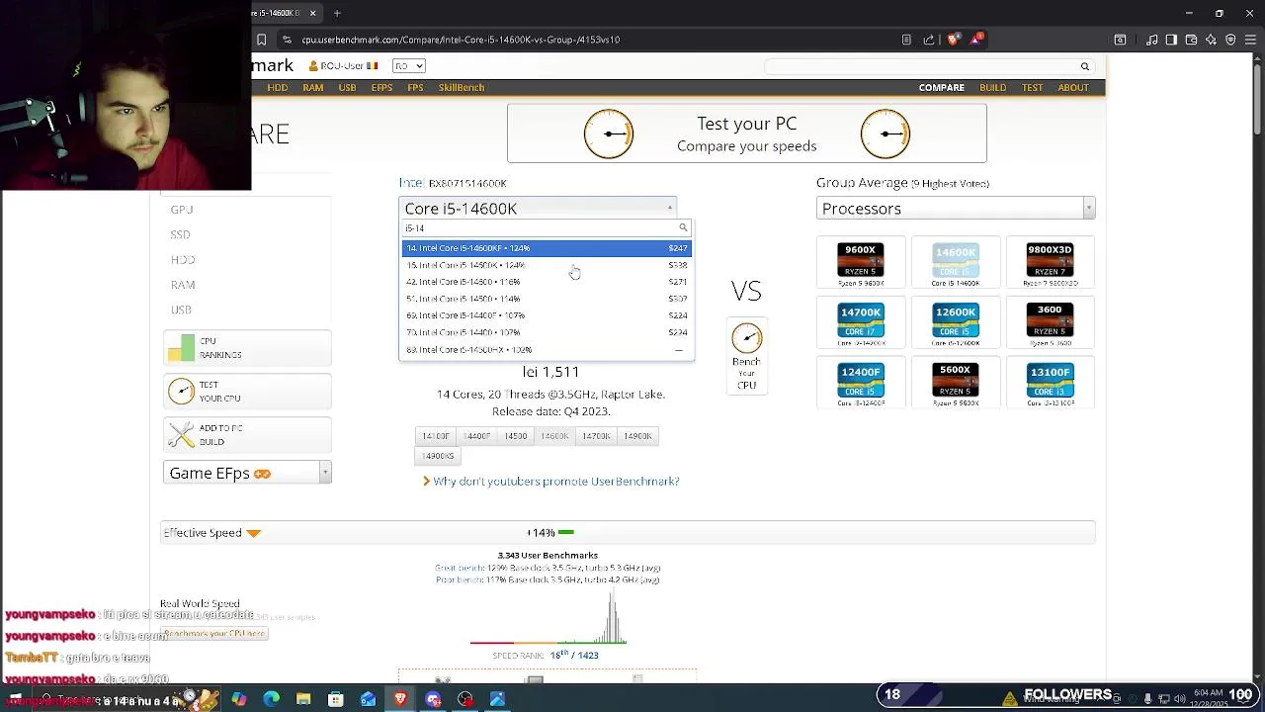Select Intel Core i5-14400 list entry

click(547, 332)
